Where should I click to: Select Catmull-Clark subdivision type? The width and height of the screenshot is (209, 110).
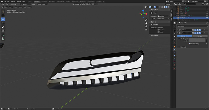[185, 36]
